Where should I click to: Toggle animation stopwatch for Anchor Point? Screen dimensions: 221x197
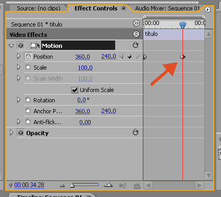pyautogui.click(x=28, y=111)
